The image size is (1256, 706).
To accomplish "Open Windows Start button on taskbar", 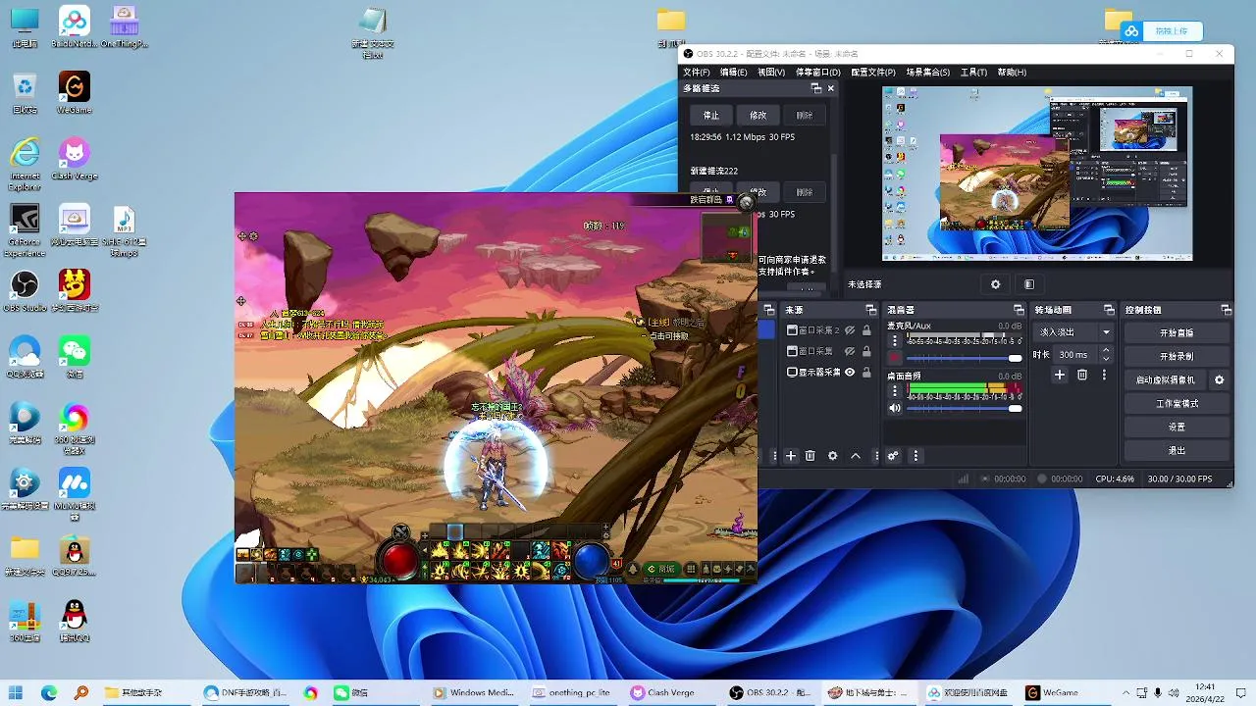I will [17, 692].
